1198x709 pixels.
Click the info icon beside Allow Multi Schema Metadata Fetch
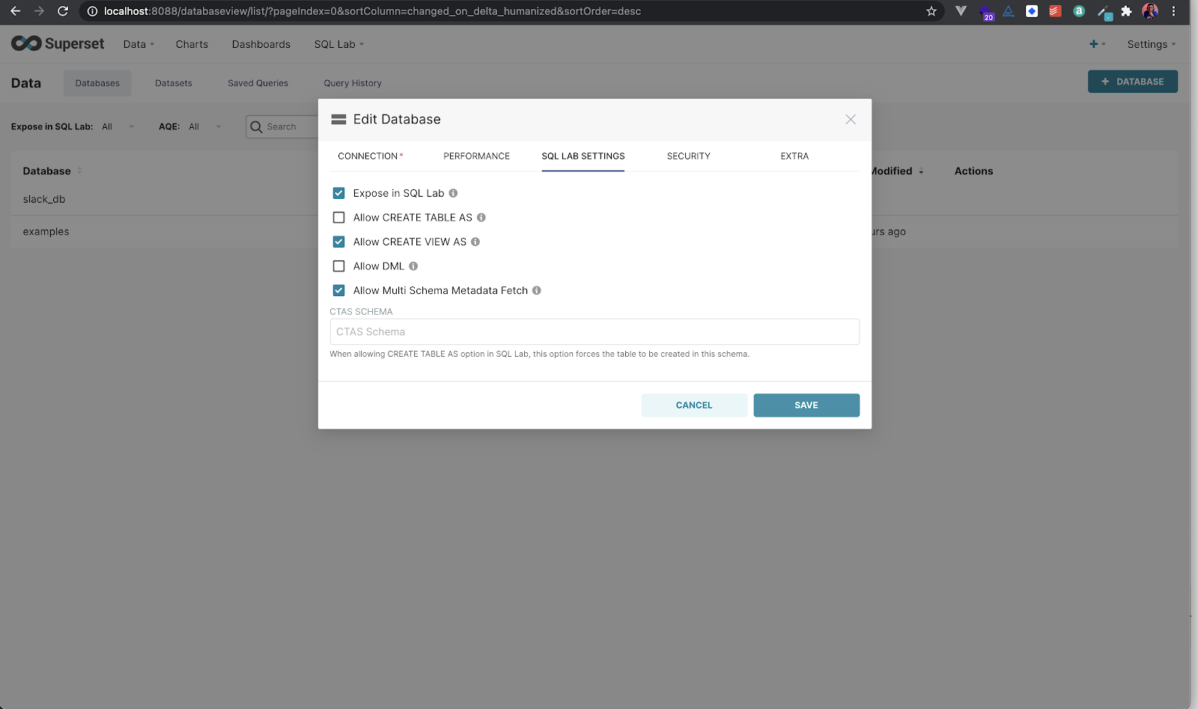[536, 290]
